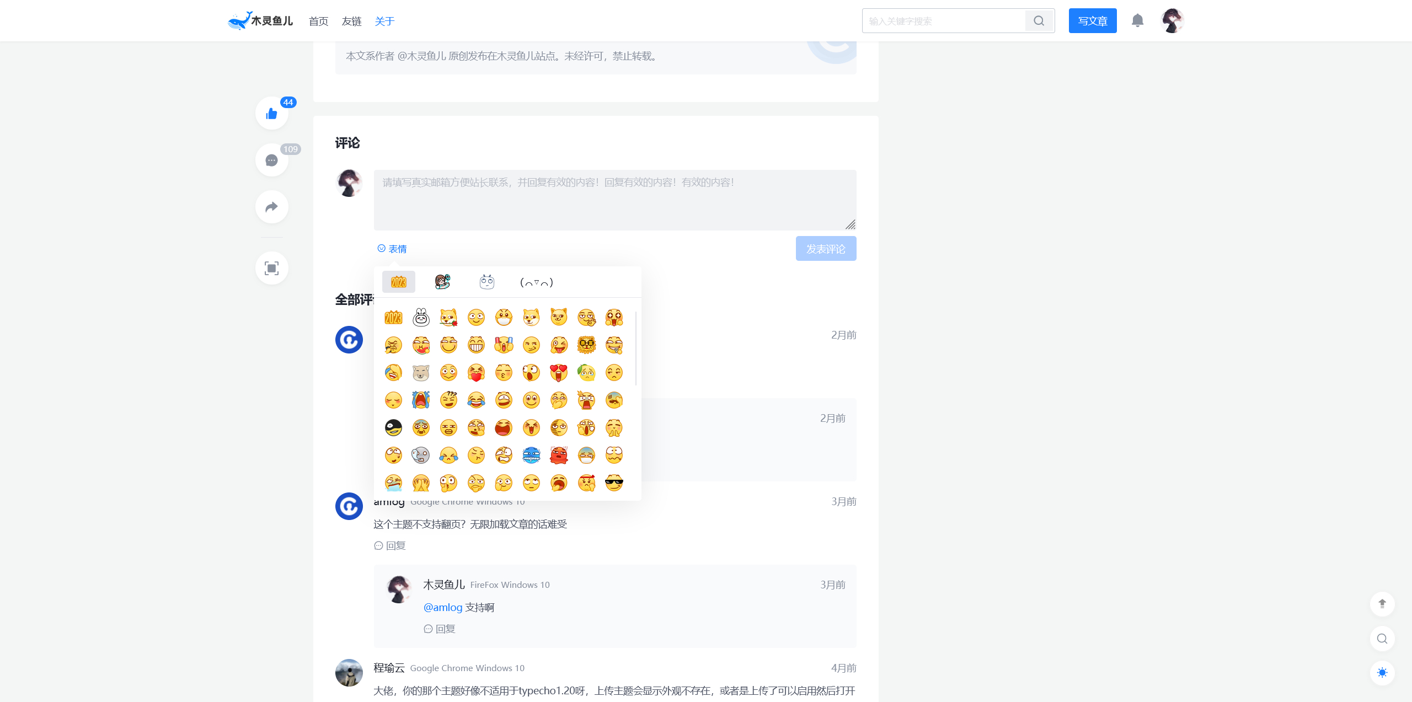Open the notification bell
The height and width of the screenshot is (702, 1412).
click(1137, 21)
